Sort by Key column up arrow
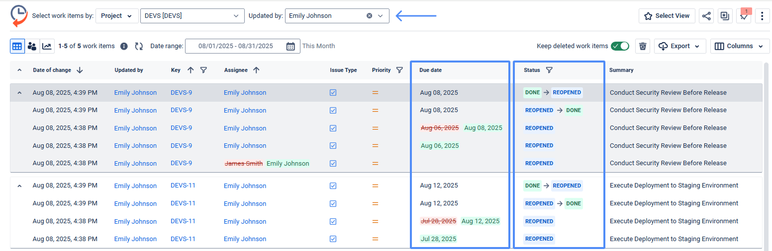The width and height of the screenshot is (772, 251). pyautogui.click(x=191, y=70)
